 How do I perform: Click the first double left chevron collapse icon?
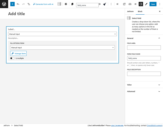(117, 4)
